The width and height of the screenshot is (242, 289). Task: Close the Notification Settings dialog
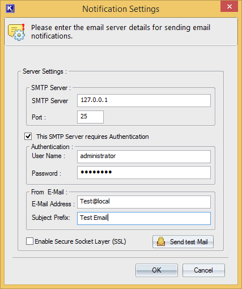[229, 7]
